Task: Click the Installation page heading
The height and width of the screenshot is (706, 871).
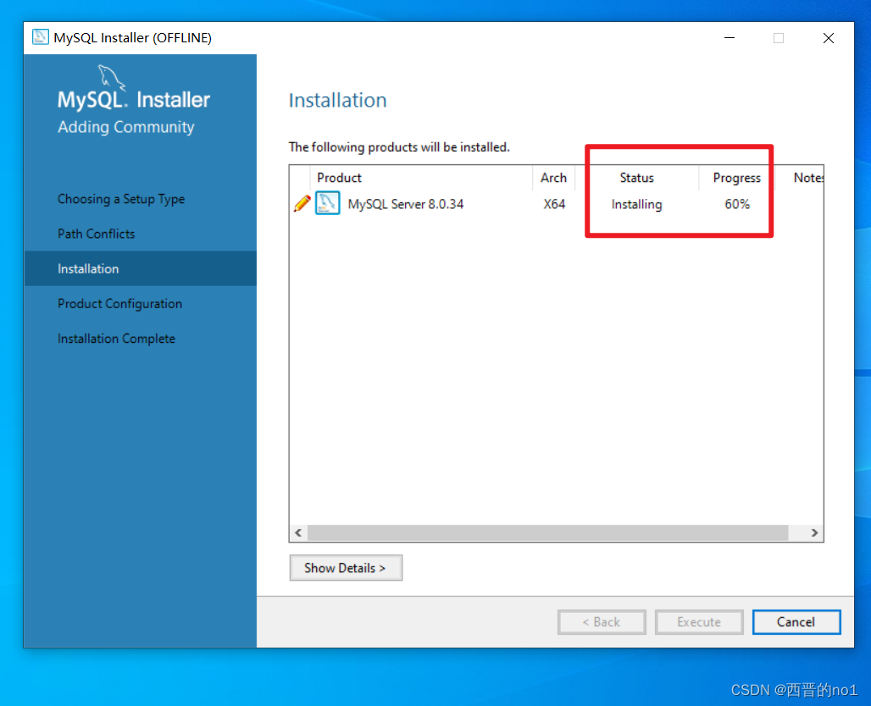Action: pos(338,100)
